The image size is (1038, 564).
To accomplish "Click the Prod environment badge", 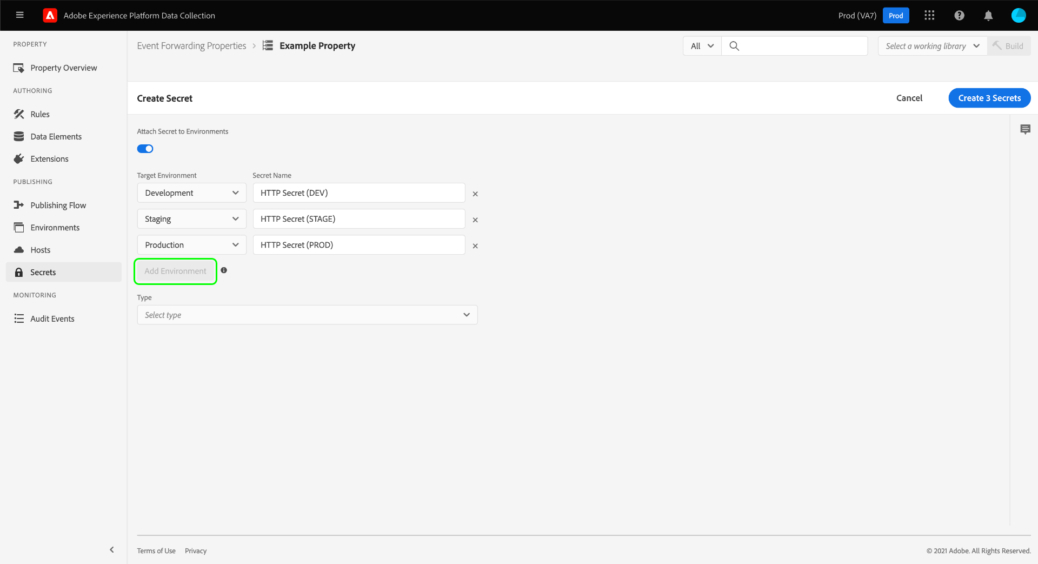I will (896, 15).
